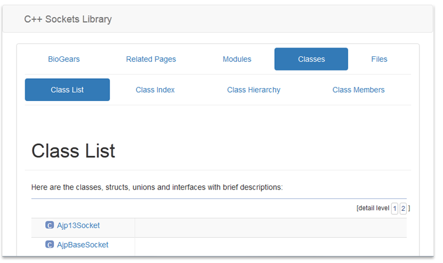Open the Class Members sub-tab

coord(359,90)
